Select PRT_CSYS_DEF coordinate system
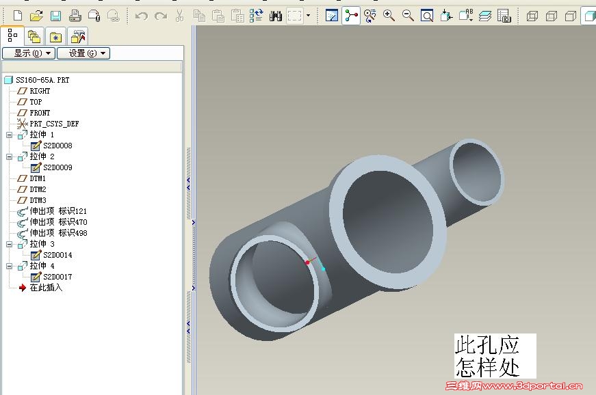596x395 pixels. click(48, 124)
